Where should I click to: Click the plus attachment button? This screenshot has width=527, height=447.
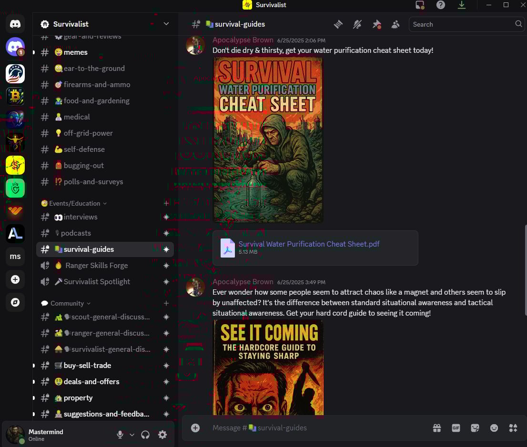click(195, 428)
